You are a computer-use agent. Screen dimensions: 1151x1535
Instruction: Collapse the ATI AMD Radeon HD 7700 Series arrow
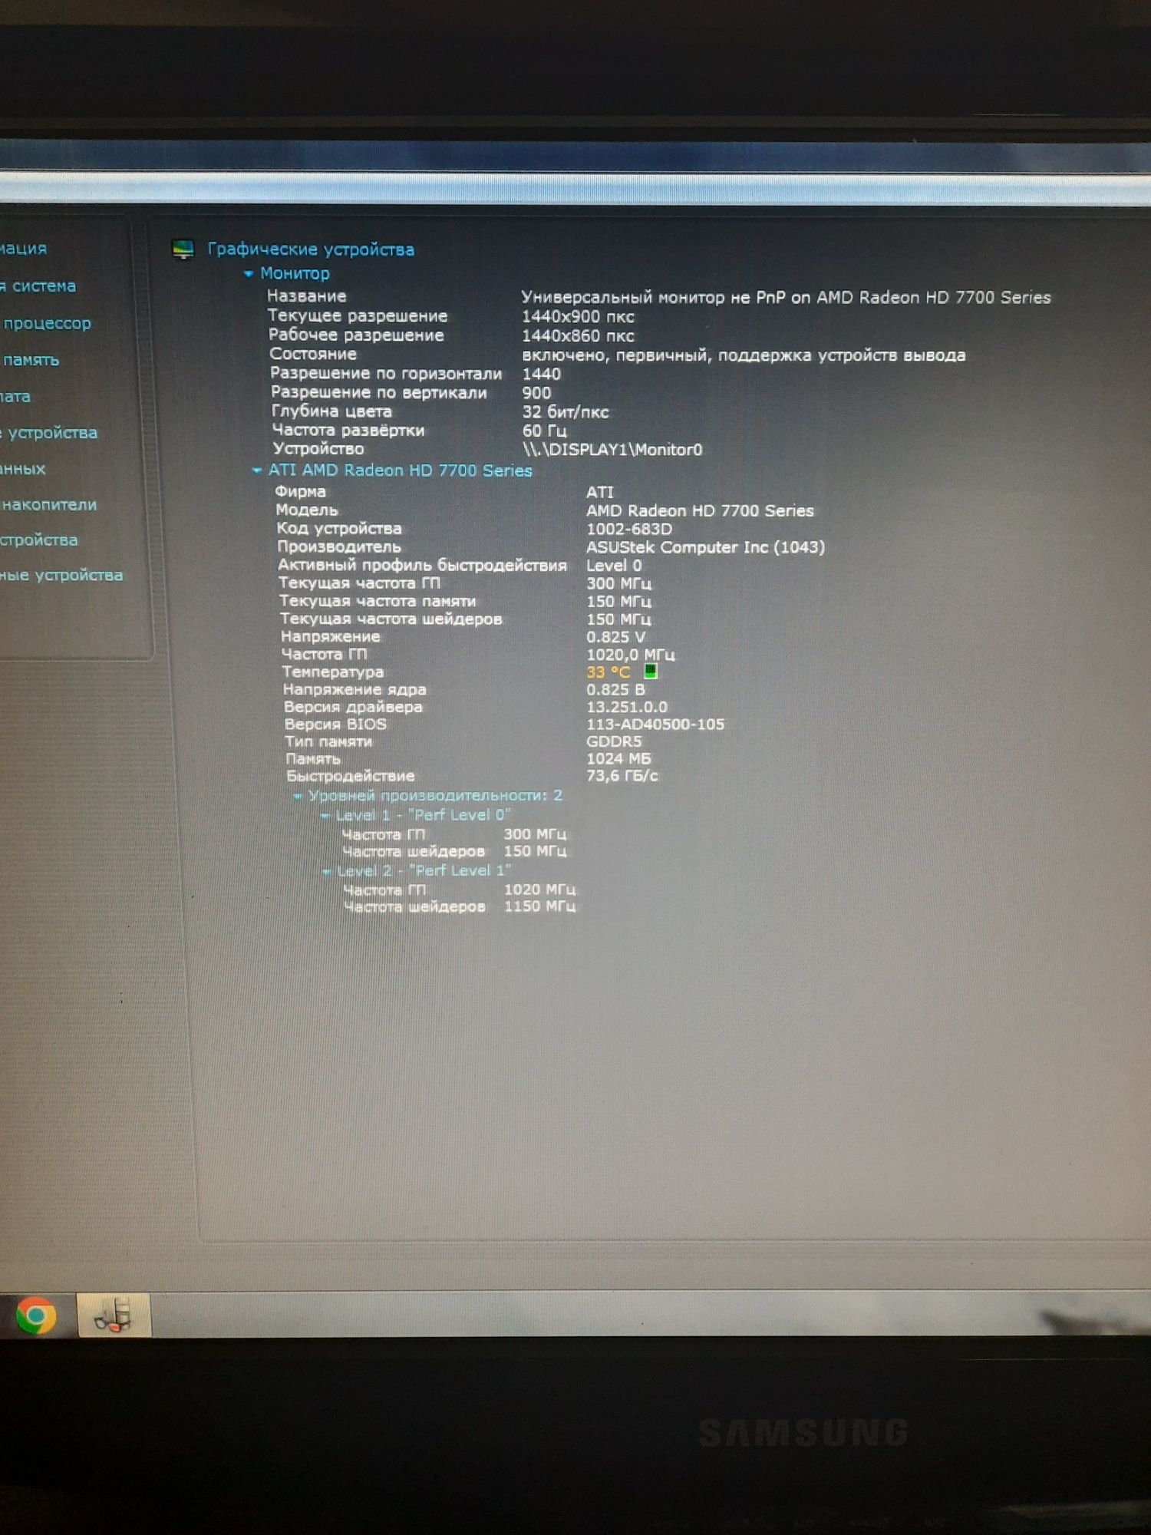257,470
